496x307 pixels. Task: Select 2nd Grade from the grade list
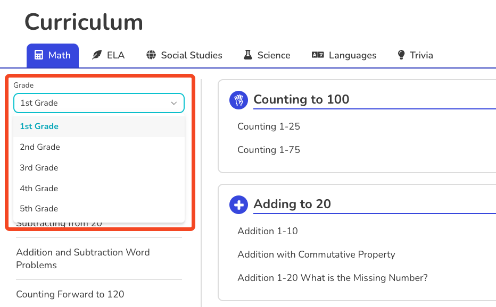tap(39, 147)
